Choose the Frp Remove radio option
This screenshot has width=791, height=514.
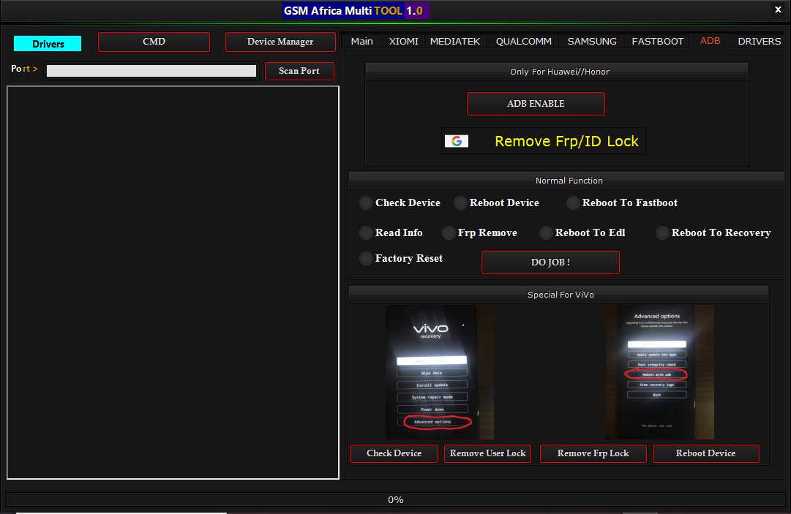click(x=449, y=233)
